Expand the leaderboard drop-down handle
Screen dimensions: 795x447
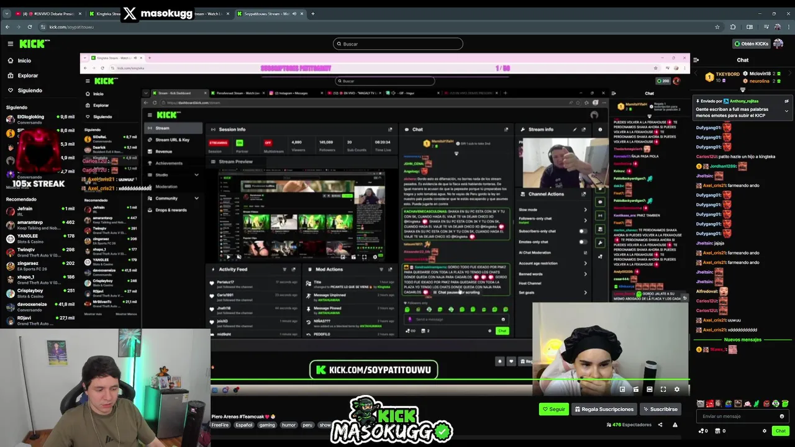743,89
